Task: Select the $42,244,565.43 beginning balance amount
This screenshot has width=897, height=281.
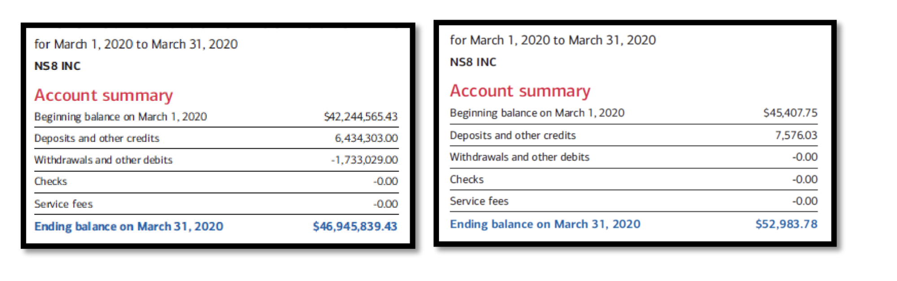Action: (x=361, y=117)
